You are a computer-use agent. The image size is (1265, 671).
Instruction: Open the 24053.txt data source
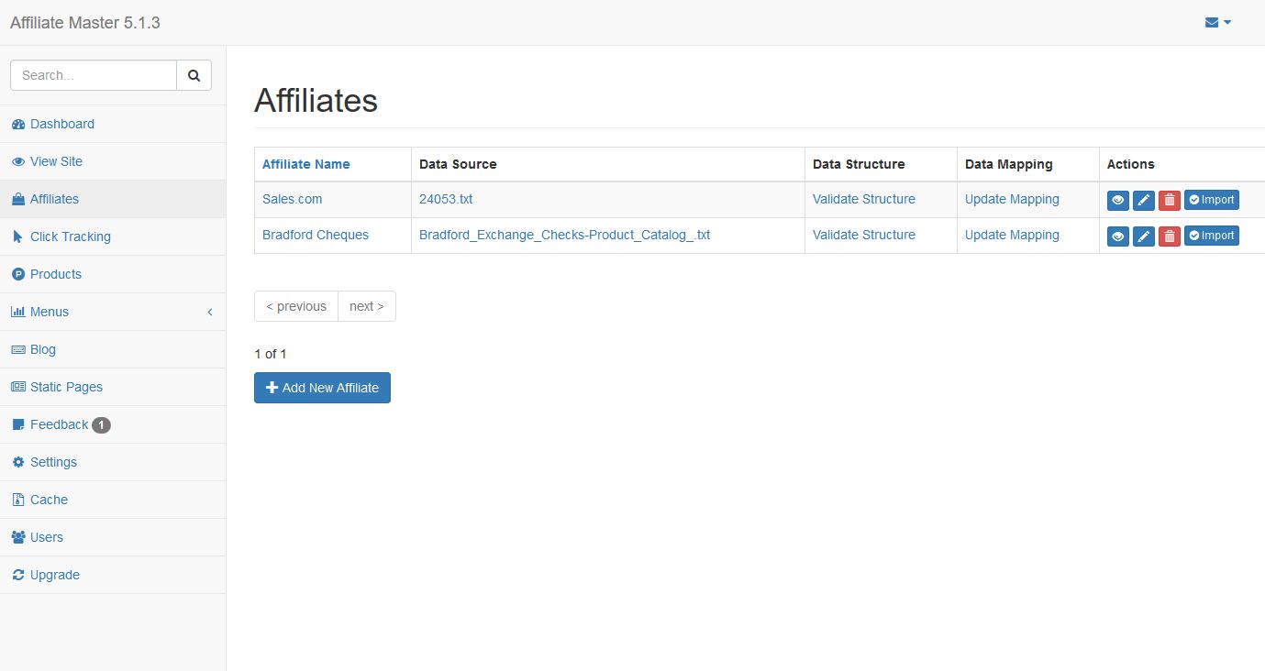coord(446,199)
